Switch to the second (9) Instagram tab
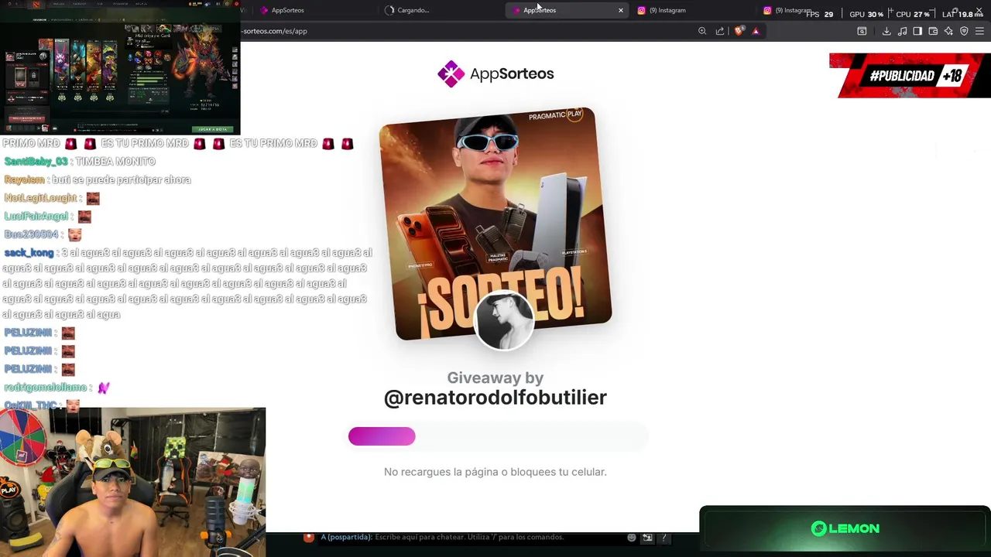991x557 pixels. pyautogui.click(x=787, y=10)
